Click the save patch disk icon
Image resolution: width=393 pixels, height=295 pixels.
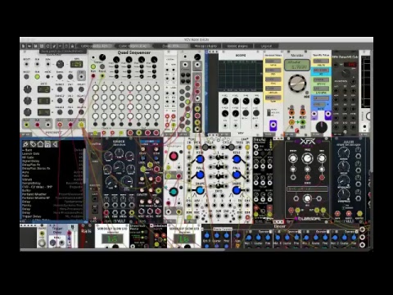pyautogui.click(x=35, y=46)
